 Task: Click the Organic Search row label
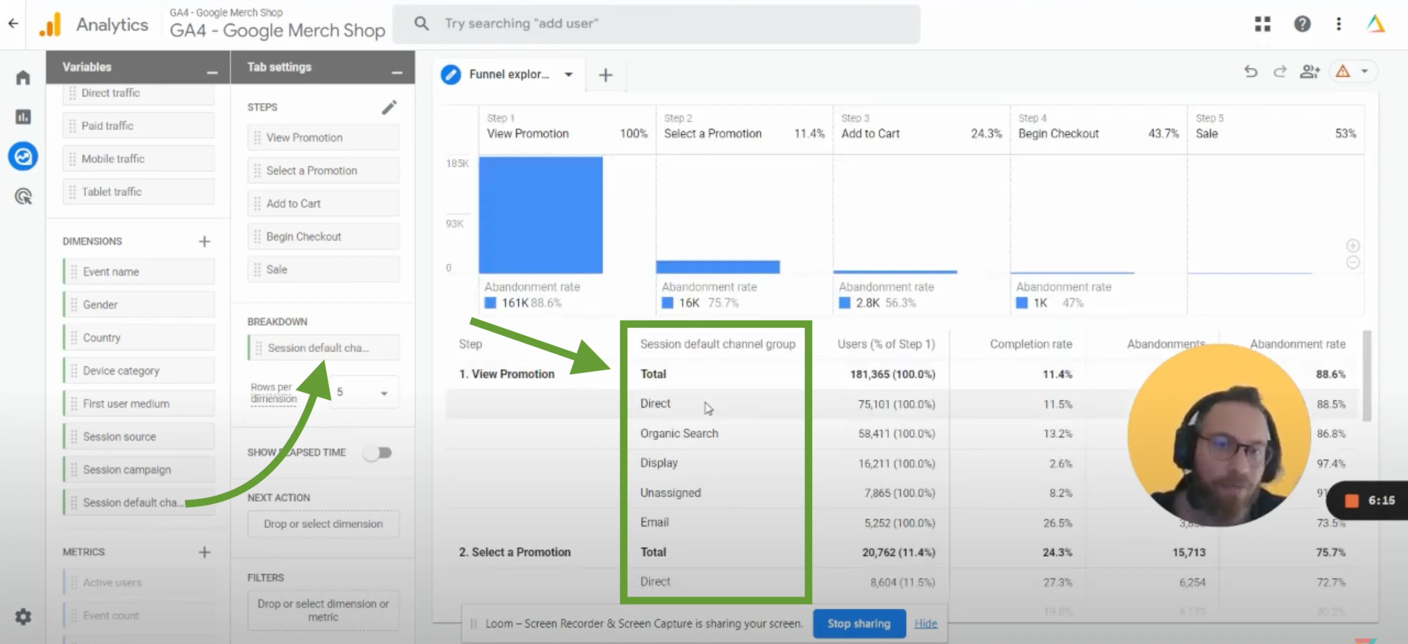679,434
